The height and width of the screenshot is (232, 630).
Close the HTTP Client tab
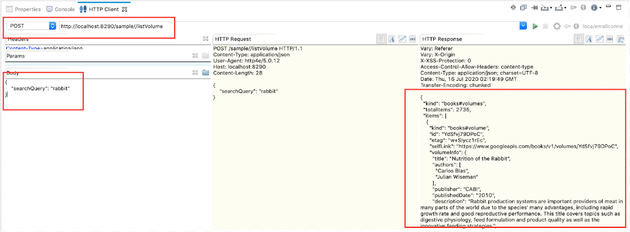(124, 9)
